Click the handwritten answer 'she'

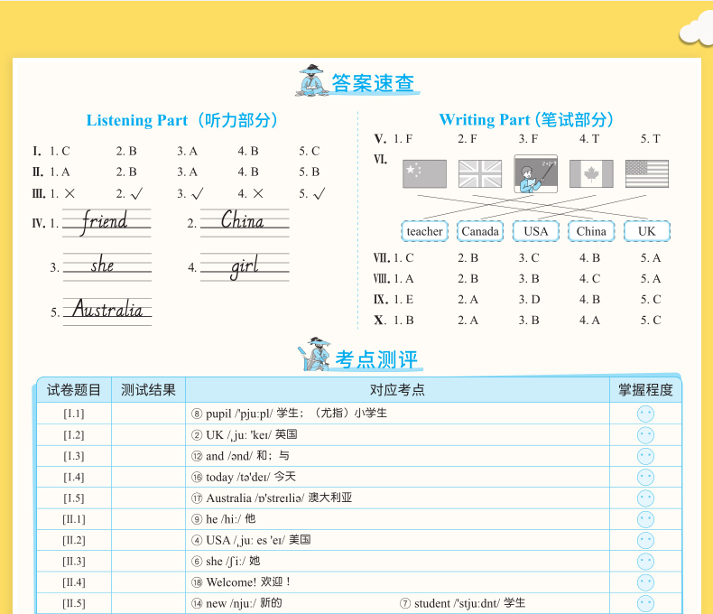102,265
